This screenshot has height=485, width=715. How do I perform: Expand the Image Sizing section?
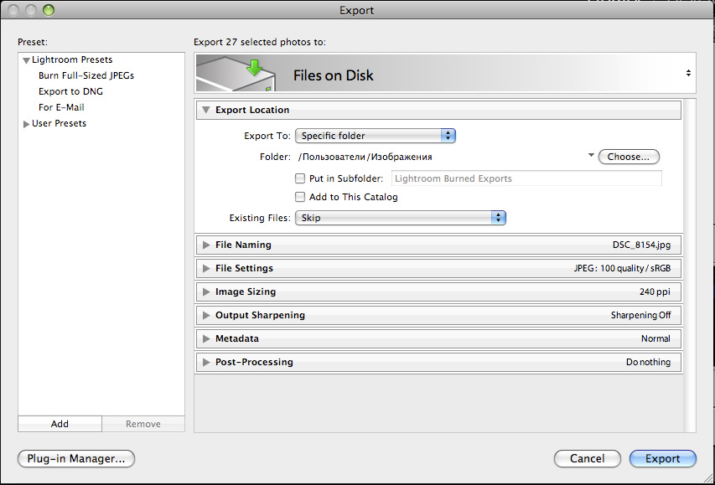click(x=206, y=292)
